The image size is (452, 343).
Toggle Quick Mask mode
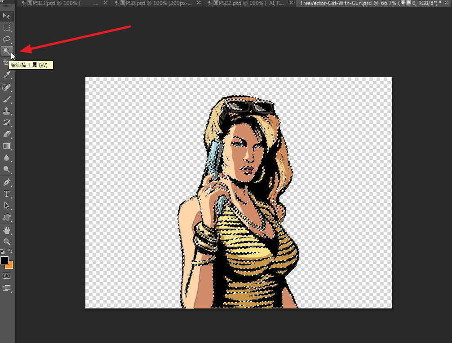[7, 276]
